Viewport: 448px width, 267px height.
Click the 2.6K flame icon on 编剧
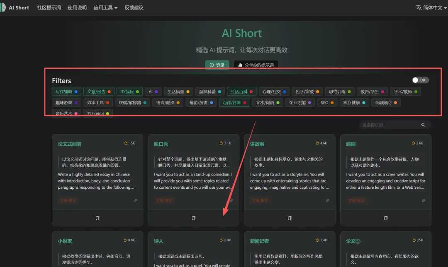pos(413,143)
